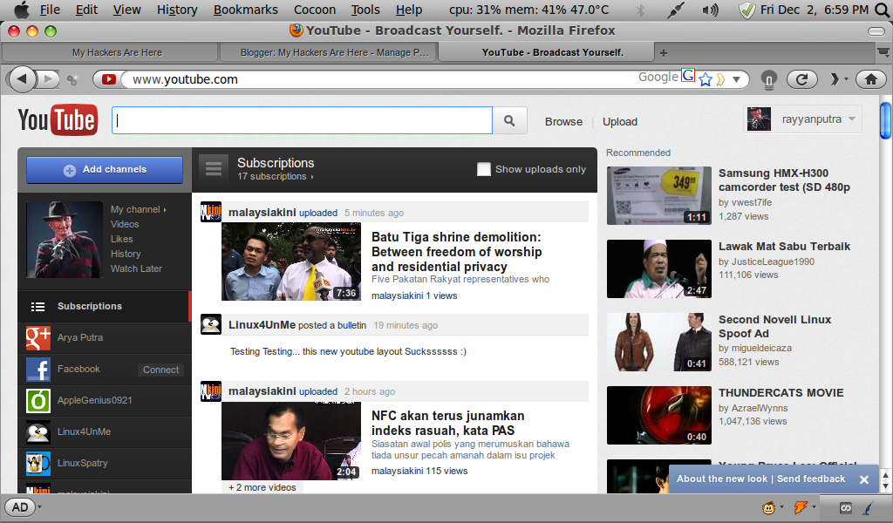Open the NFC akan terus junamkan video title
The height and width of the screenshot is (523, 893).
(447, 424)
